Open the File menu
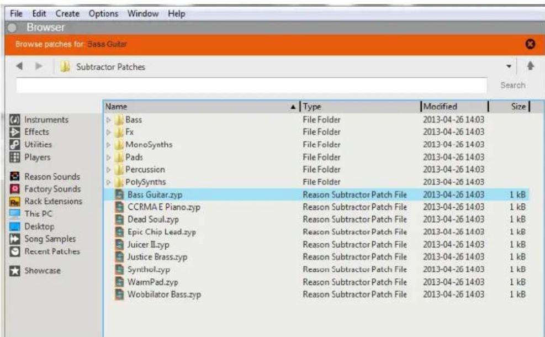This screenshot has height=337, width=545. coord(16,14)
